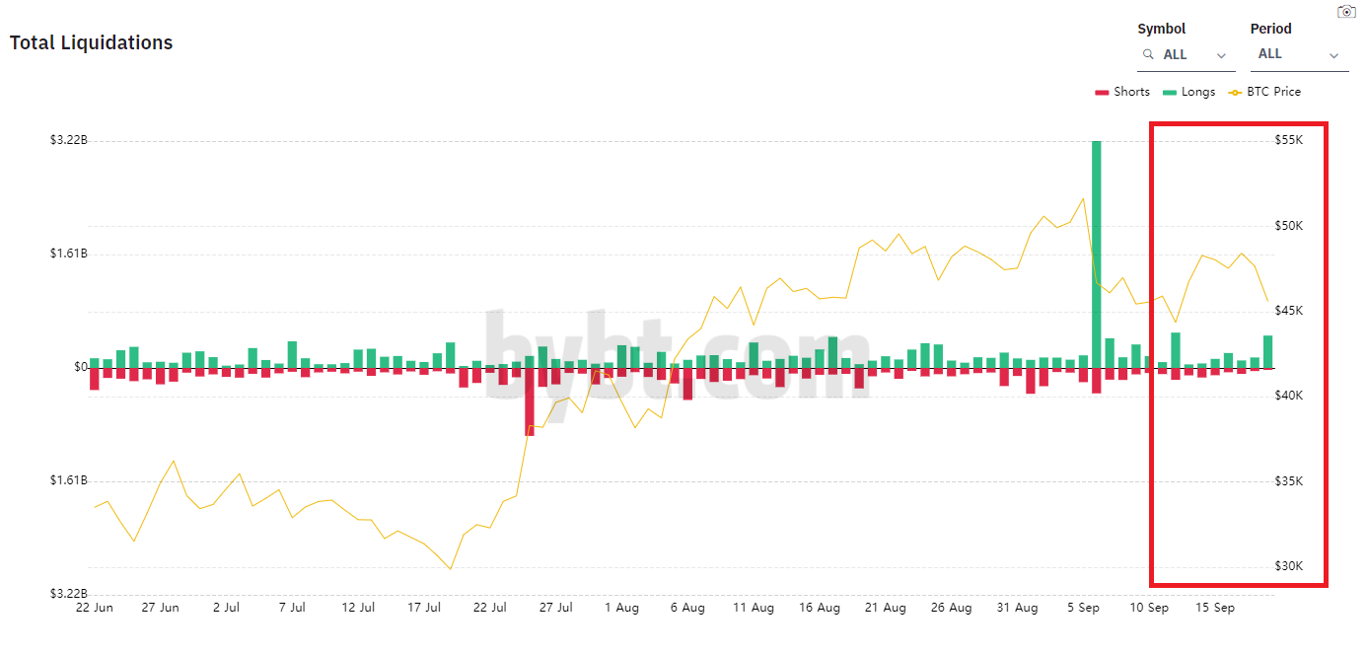Image resolution: width=1367 pixels, height=655 pixels.
Task: Toggle the Longs legend series
Action: 1188,92
